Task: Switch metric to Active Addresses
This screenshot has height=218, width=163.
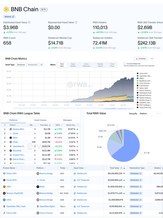Action: click(x=86, y=65)
